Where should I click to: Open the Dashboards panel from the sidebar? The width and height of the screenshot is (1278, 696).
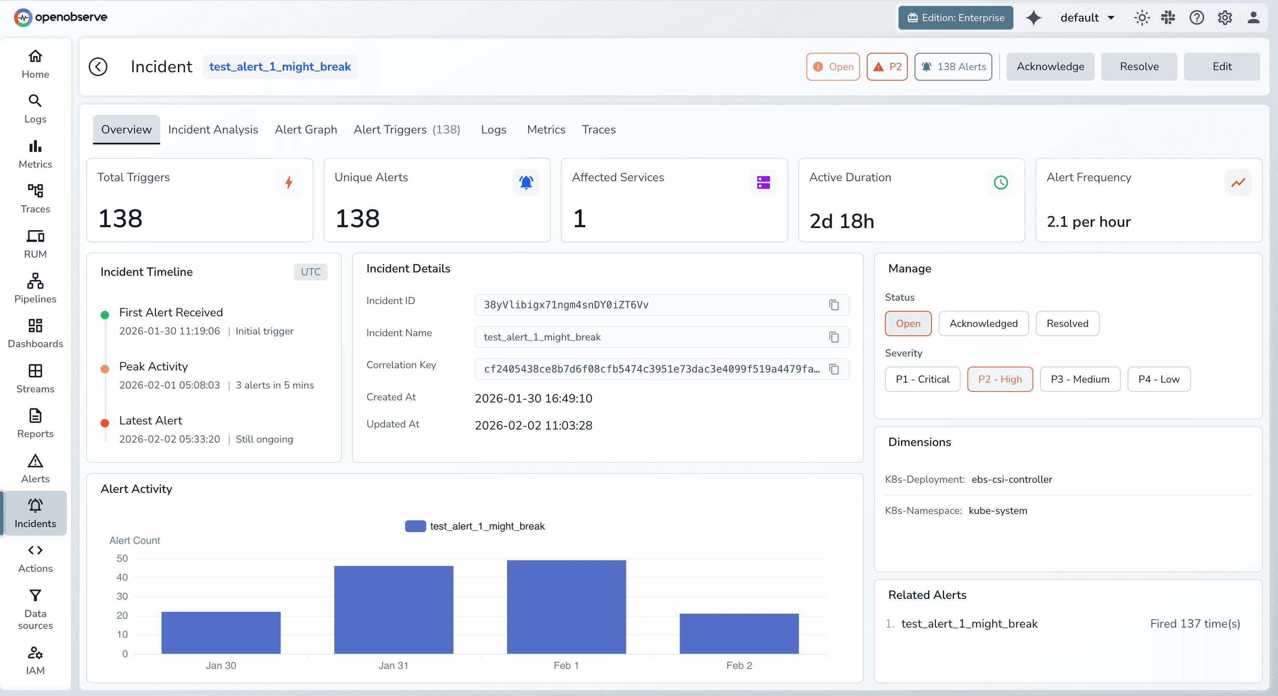(35, 333)
